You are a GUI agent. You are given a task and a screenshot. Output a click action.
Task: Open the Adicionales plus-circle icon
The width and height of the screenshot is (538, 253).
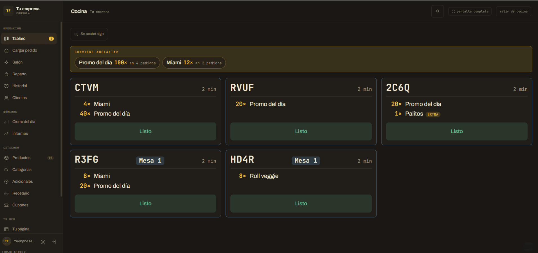tap(6, 182)
